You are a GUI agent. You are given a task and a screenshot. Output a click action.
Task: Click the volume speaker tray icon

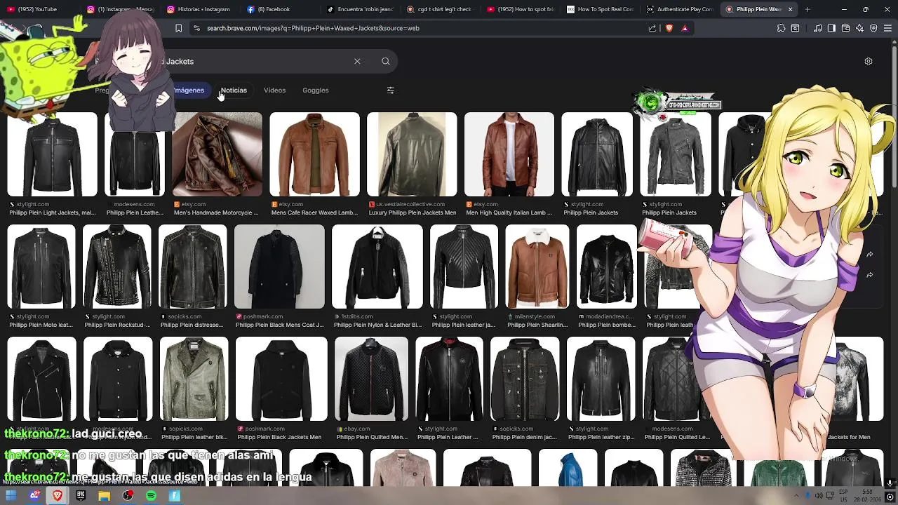click(x=818, y=496)
